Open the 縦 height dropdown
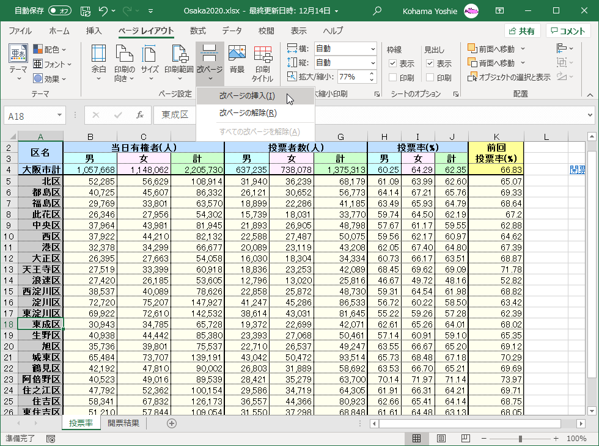Image resolution: width=599 pixels, height=446 pixels. (373, 63)
